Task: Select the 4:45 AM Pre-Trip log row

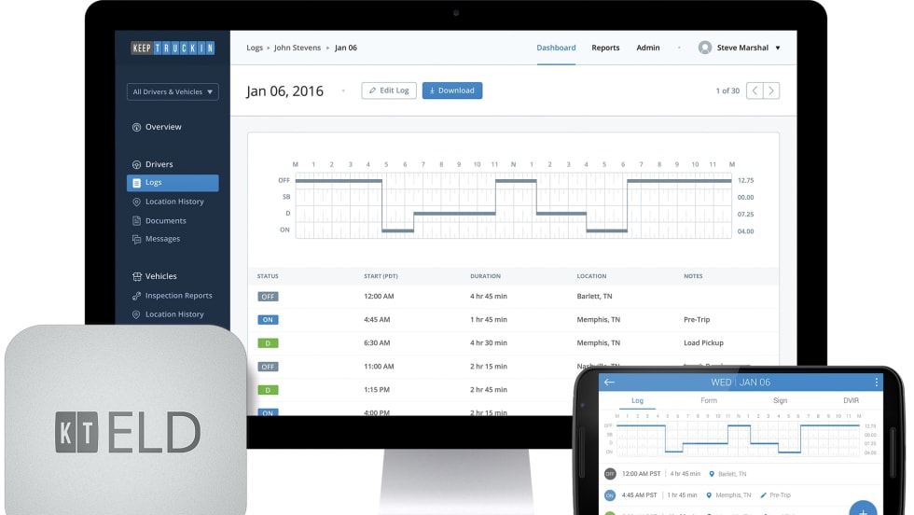Action: pyautogui.click(x=504, y=319)
